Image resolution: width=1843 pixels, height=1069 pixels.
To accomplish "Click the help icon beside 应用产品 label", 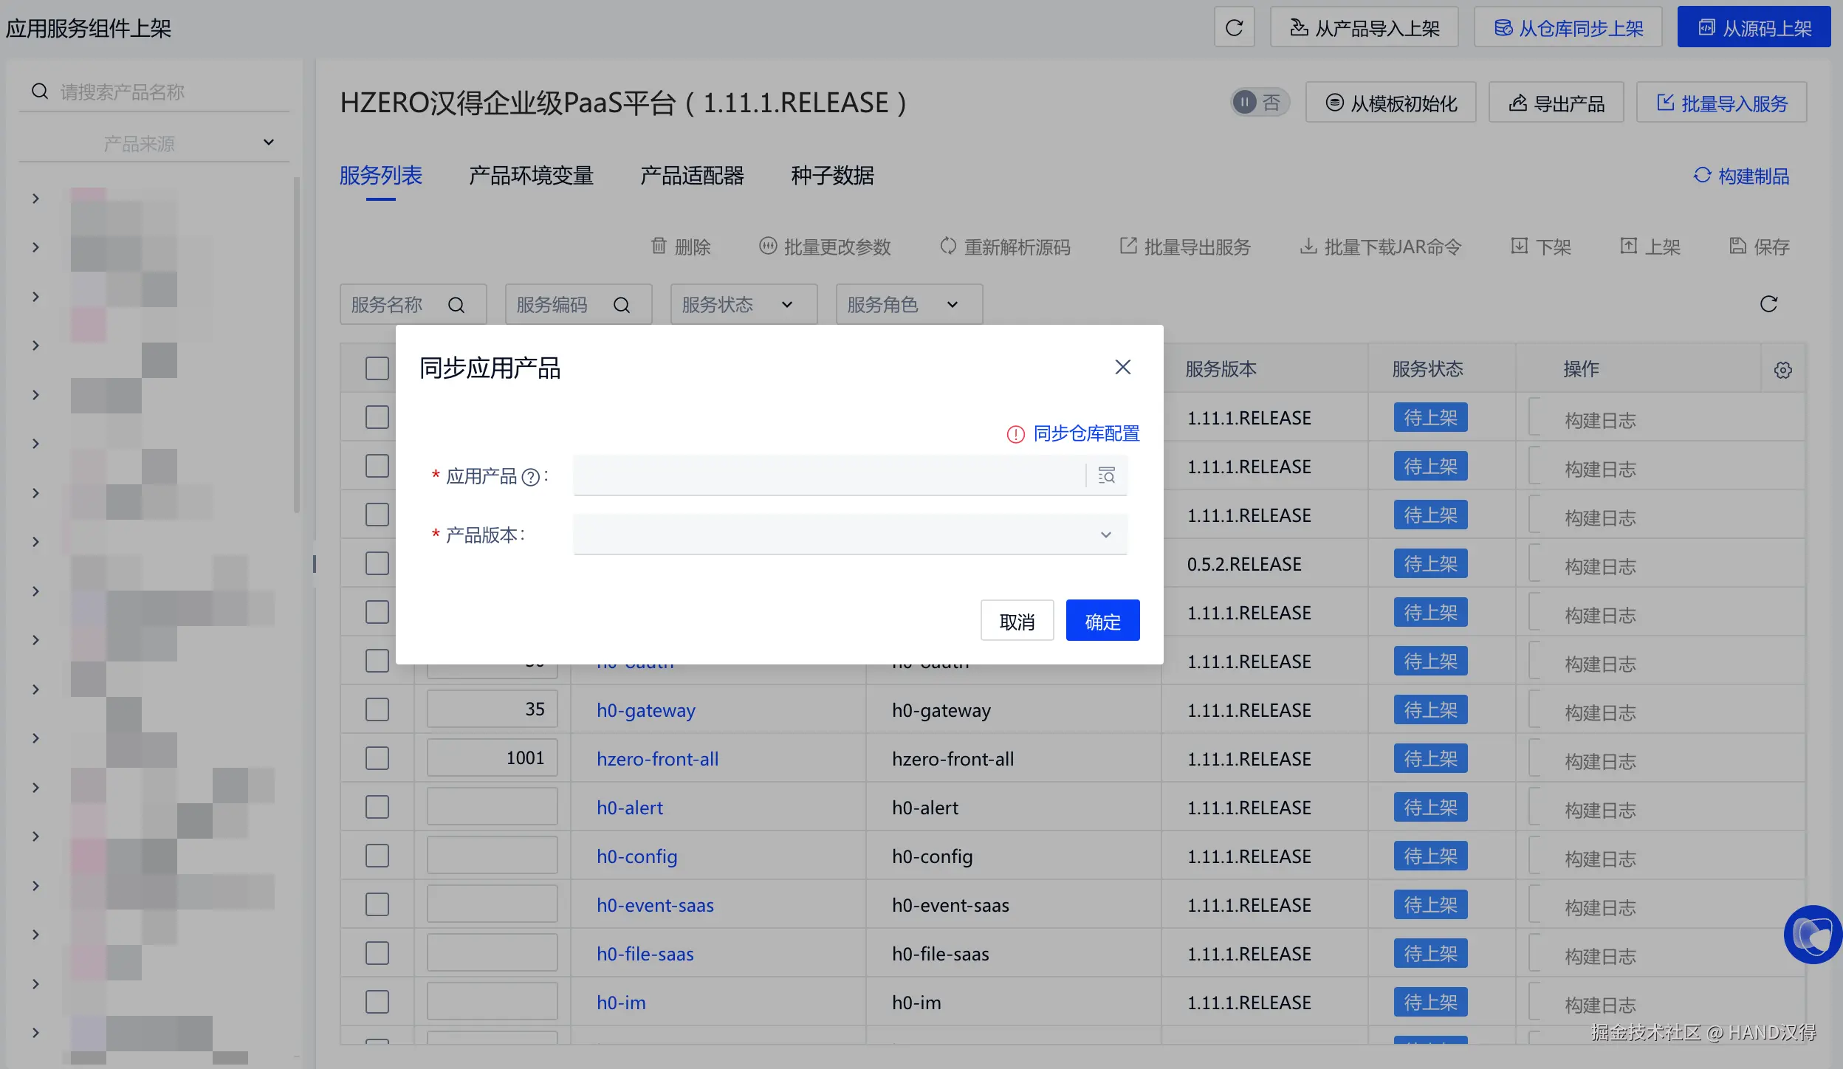I will pos(530,478).
